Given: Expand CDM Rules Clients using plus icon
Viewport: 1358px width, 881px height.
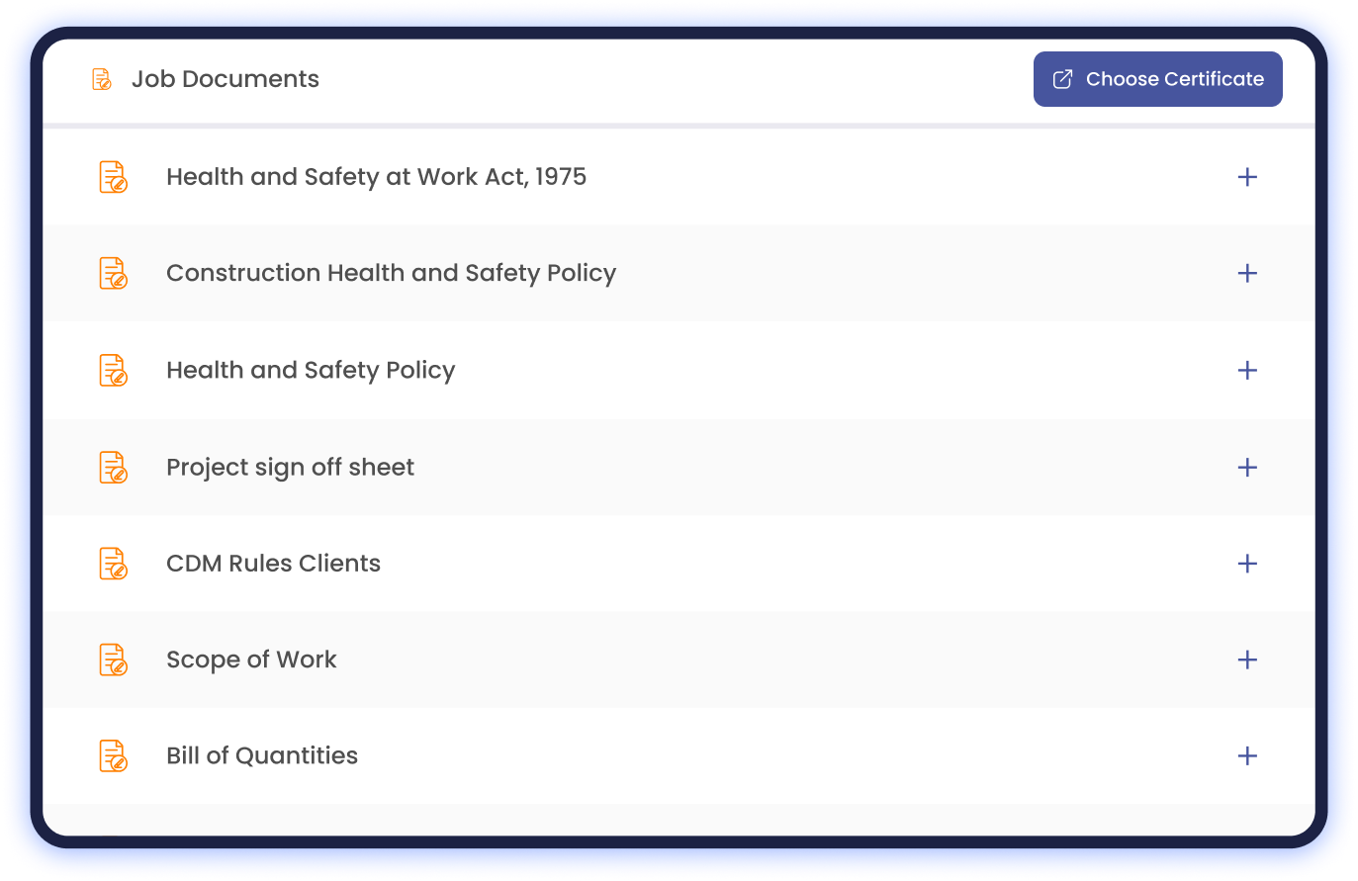Looking at the screenshot, I should [x=1247, y=564].
